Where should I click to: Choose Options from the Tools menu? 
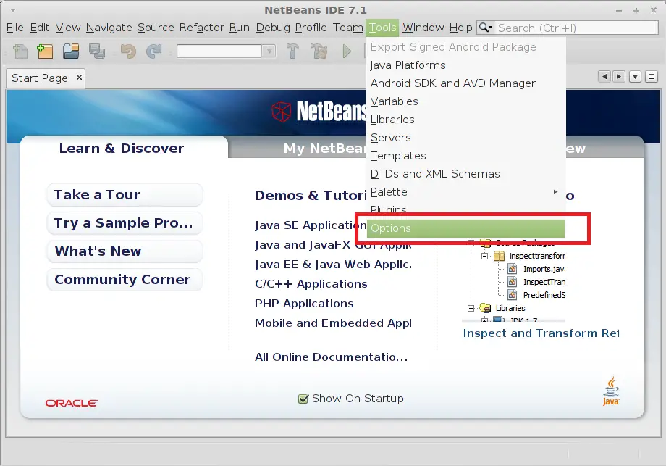tap(465, 228)
